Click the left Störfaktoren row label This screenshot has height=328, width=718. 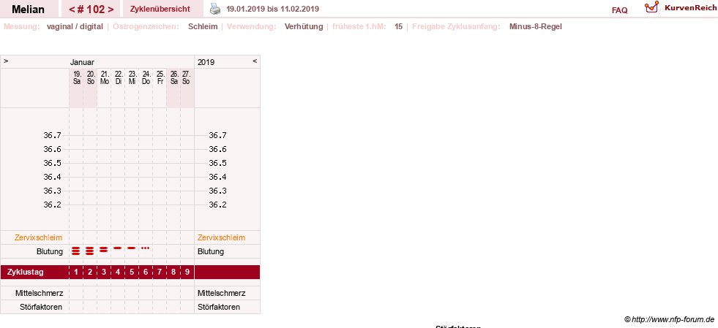pyautogui.click(x=41, y=307)
